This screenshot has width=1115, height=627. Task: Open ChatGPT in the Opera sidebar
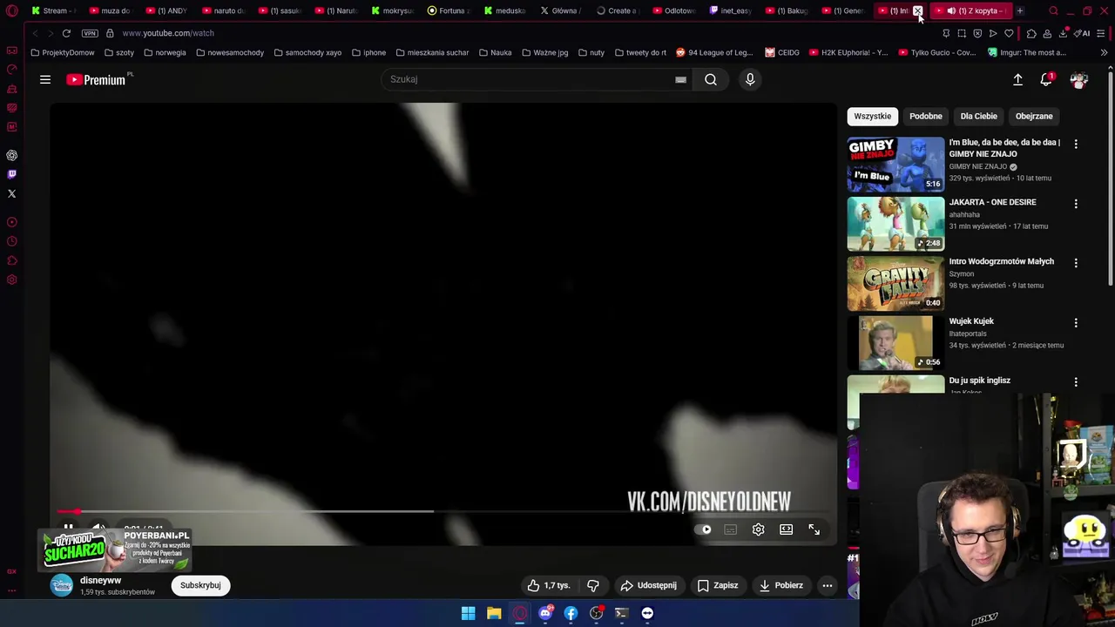point(12,155)
